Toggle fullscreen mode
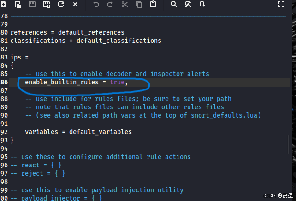296x201 pixels. coord(281,4)
